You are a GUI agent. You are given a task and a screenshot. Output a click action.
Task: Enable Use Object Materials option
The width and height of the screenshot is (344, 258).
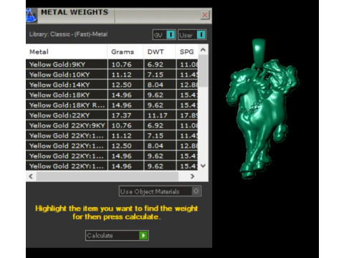pos(160,191)
